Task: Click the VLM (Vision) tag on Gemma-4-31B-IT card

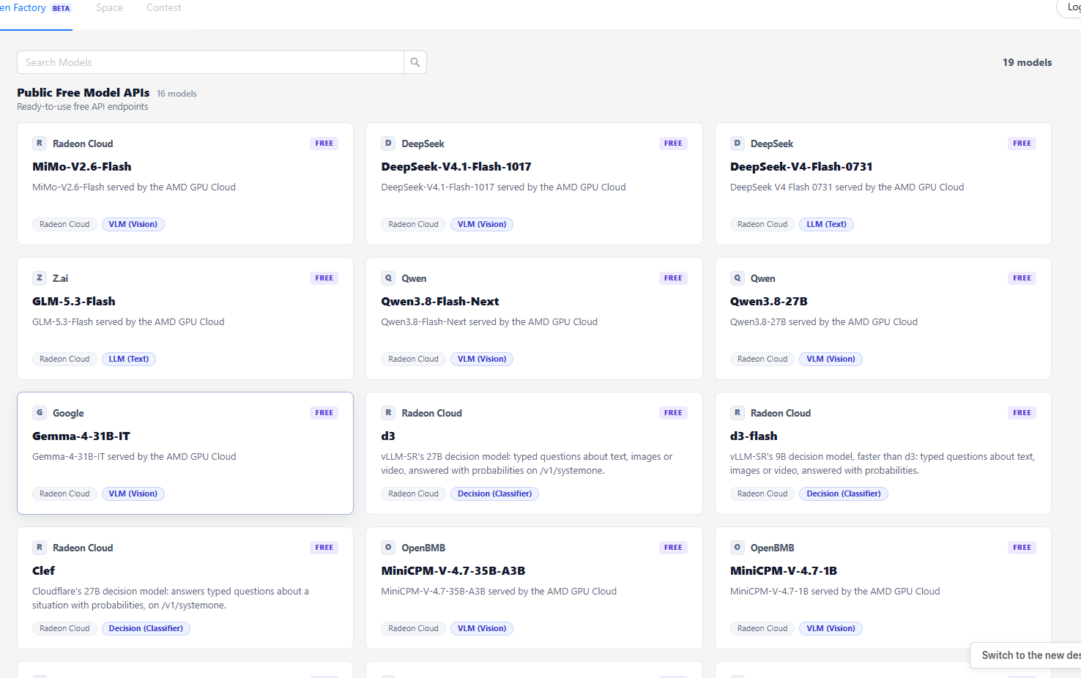Action: coord(133,493)
